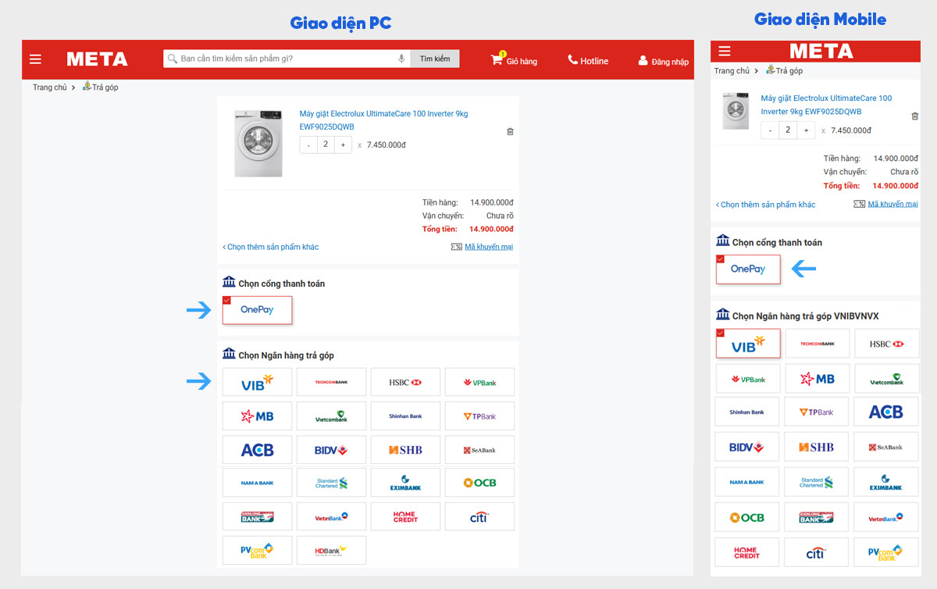Click the microphone voice search icon
The height and width of the screenshot is (589, 937).
coord(401,59)
